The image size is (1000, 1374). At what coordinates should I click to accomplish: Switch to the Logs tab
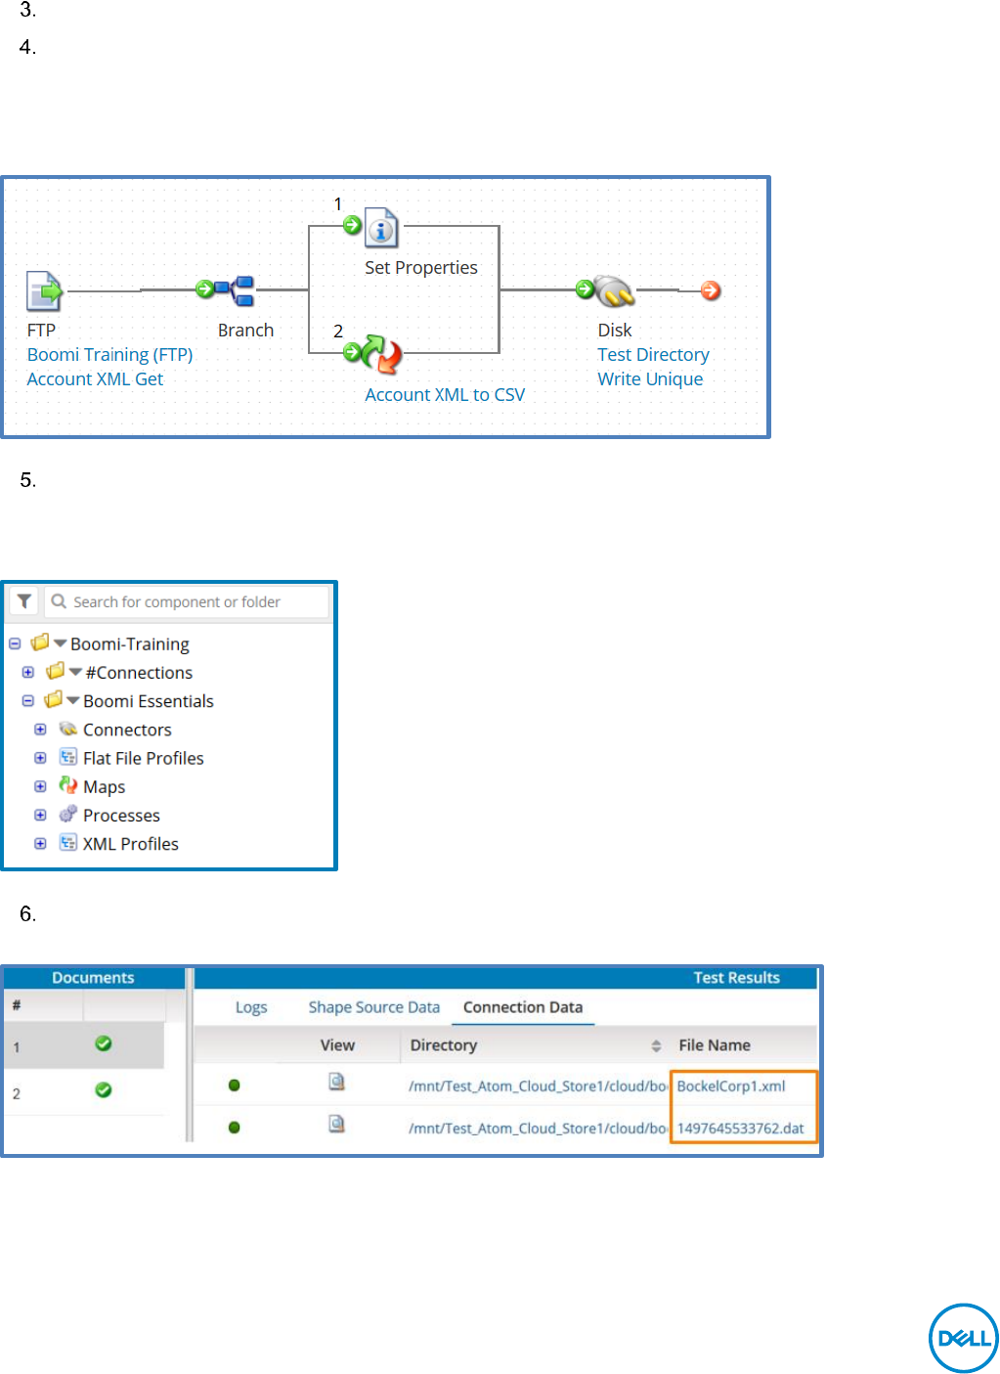tap(251, 1006)
